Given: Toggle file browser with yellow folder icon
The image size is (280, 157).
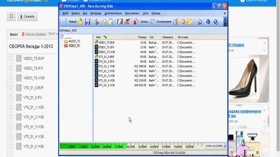Looking at the screenshot, I should [x=190, y=22].
